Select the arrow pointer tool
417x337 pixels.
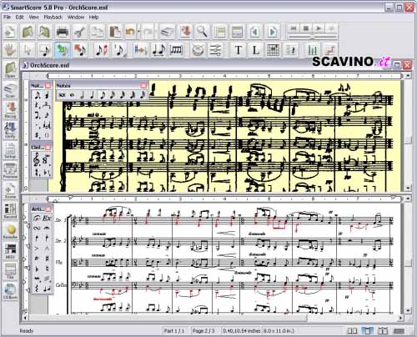click(28, 50)
